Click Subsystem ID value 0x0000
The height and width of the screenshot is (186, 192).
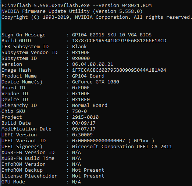pos(81,58)
